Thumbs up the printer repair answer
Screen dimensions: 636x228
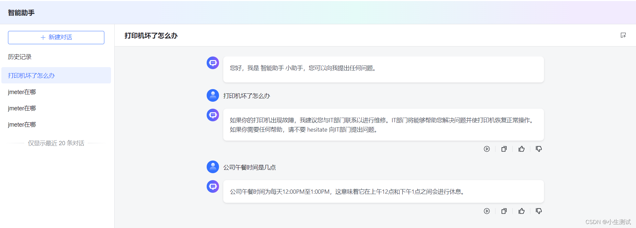coord(521,149)
